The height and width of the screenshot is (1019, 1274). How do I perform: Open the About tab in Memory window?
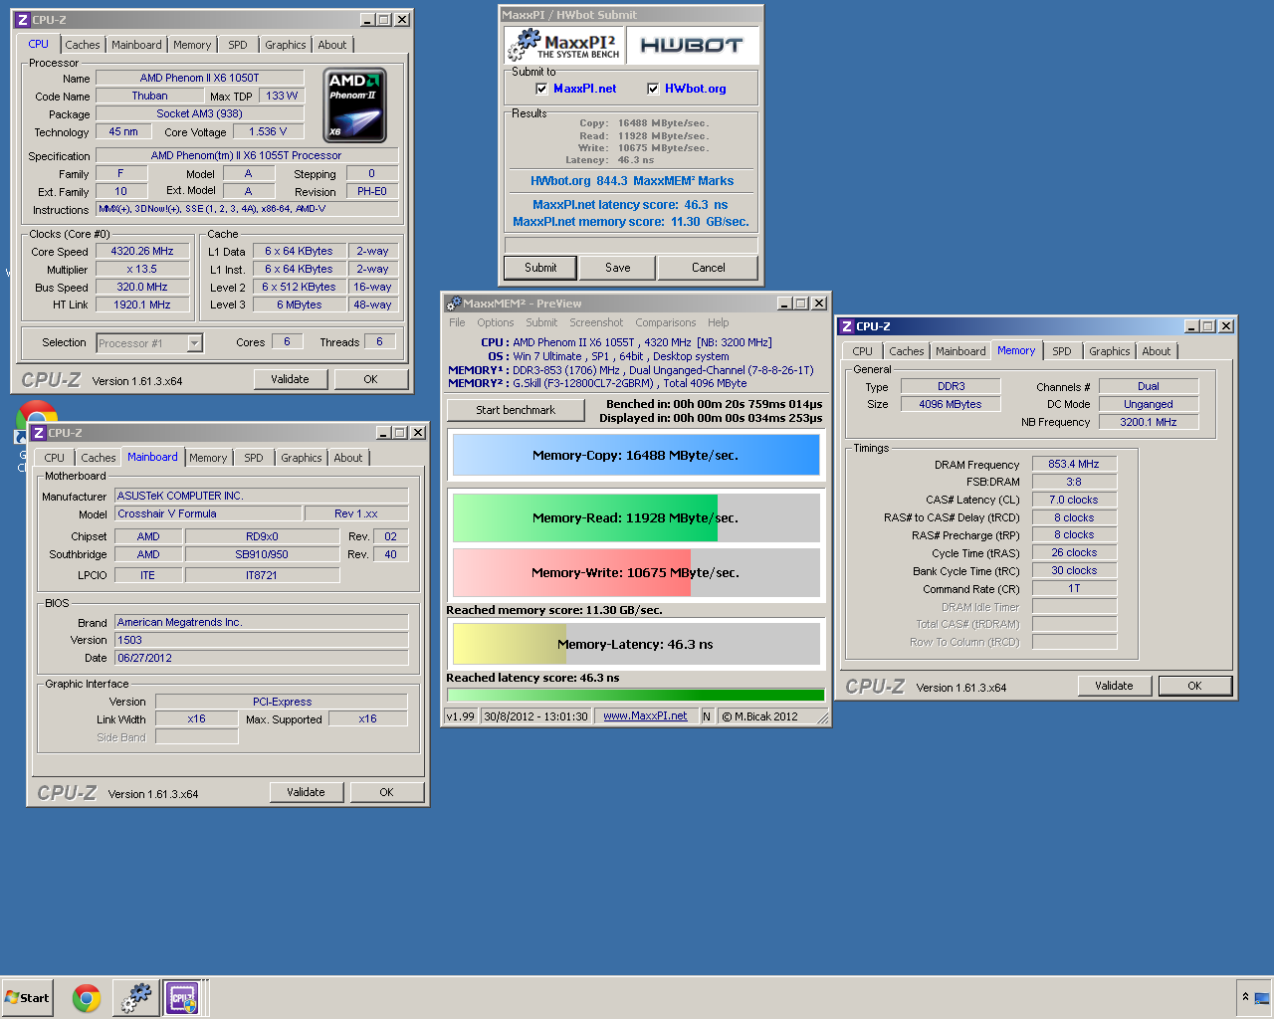pos(1157,351)
